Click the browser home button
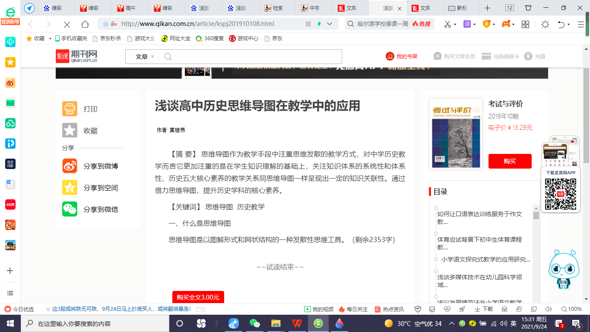590x332 pixels. pos(85,24)
